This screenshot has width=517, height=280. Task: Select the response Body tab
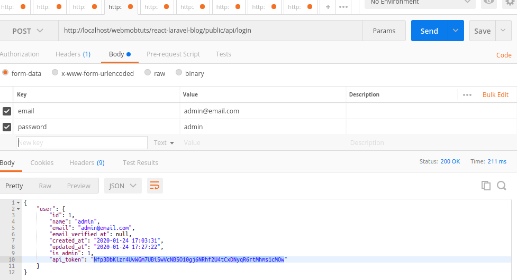(7, 163)
